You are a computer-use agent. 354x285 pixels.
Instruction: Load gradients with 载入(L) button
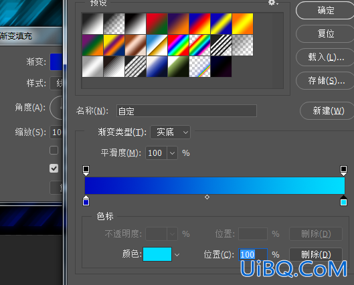click(x=325, y=57)
